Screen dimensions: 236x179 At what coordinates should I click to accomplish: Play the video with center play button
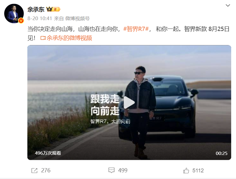(x=129, y=102)
